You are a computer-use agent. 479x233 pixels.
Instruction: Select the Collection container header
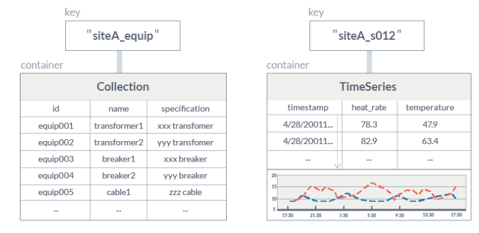pyautogui.click(x=123, y=87)
